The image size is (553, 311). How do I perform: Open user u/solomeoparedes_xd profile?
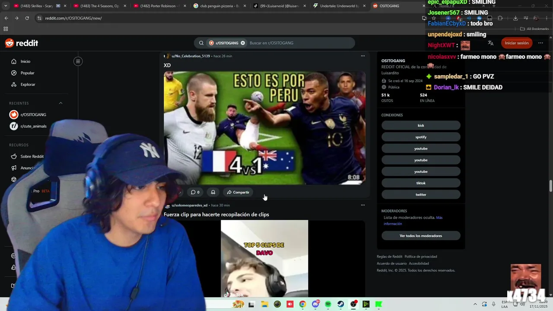click(189, 205)
